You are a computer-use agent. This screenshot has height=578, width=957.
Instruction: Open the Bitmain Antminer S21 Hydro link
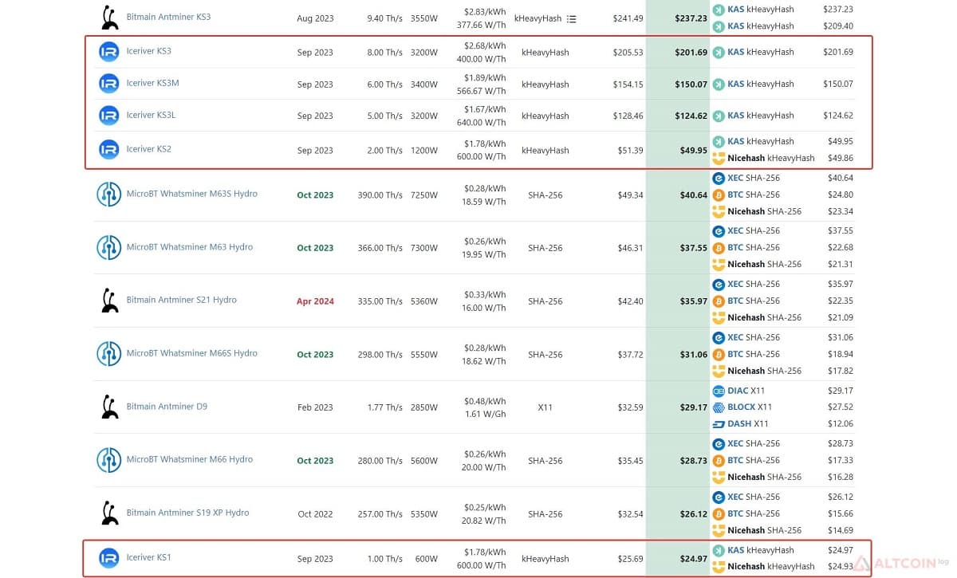[x=181, y=300]
